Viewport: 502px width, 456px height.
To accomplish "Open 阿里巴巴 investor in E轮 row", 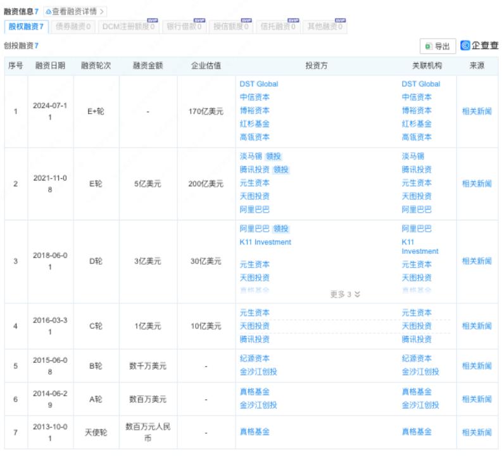I will 254,210.
